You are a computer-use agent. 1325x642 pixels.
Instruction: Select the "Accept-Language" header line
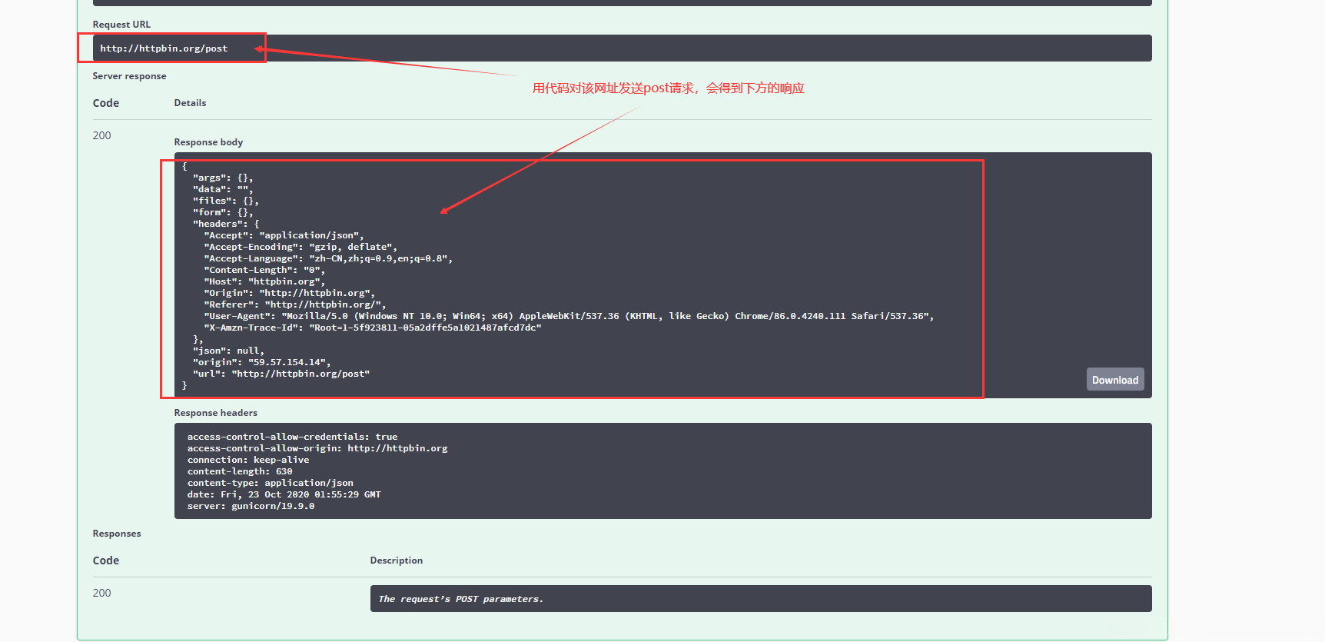328,258
